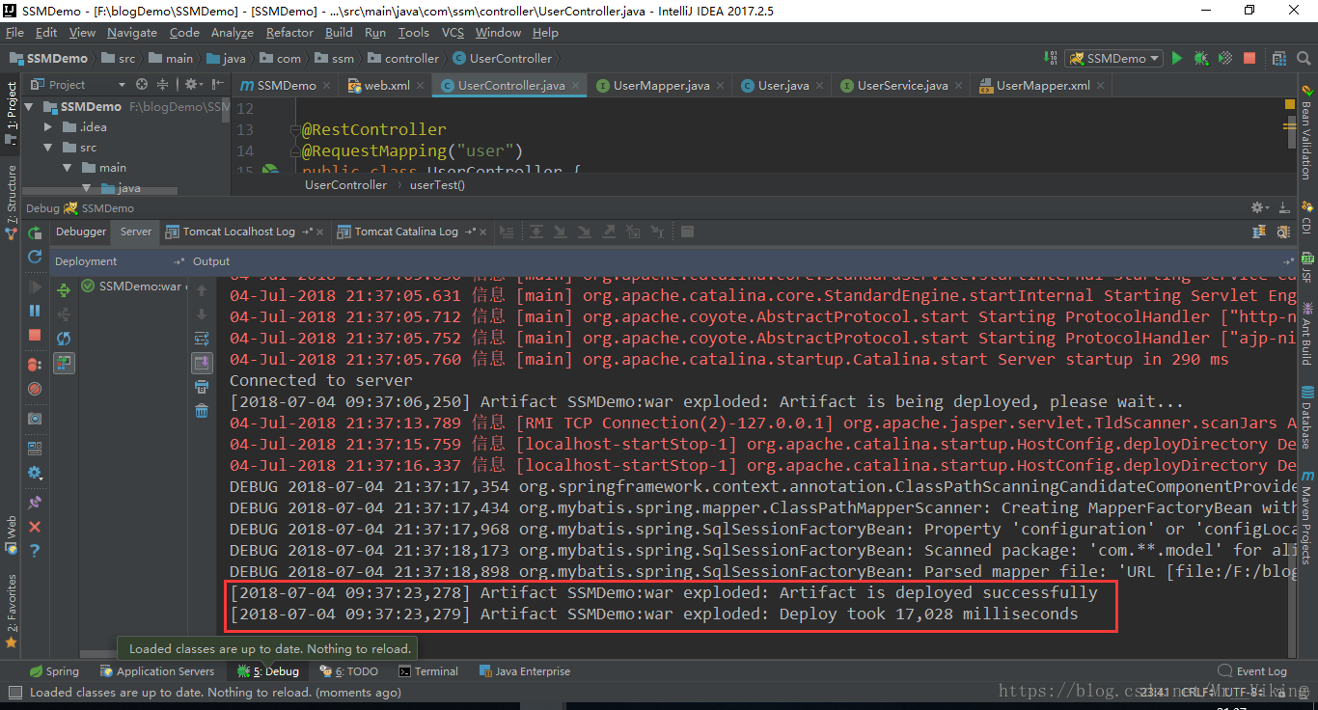Image resolution: width=1318 pixels, height=710 pixels.
Task: Click the Debug bug icon in top toolbar
Action: (1200, 58)
